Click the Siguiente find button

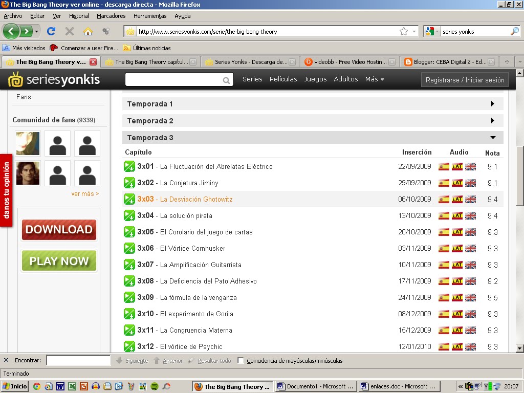133,361
